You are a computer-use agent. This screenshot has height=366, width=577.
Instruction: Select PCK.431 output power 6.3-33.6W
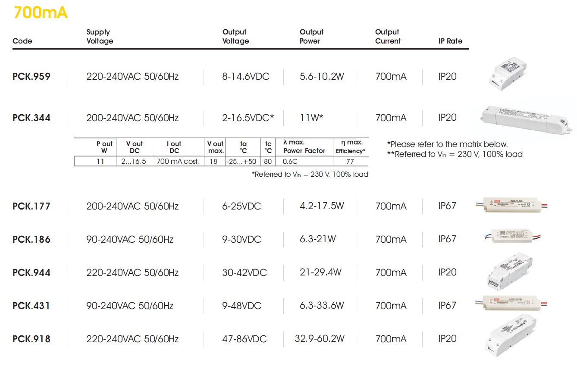tap(322, 306)
